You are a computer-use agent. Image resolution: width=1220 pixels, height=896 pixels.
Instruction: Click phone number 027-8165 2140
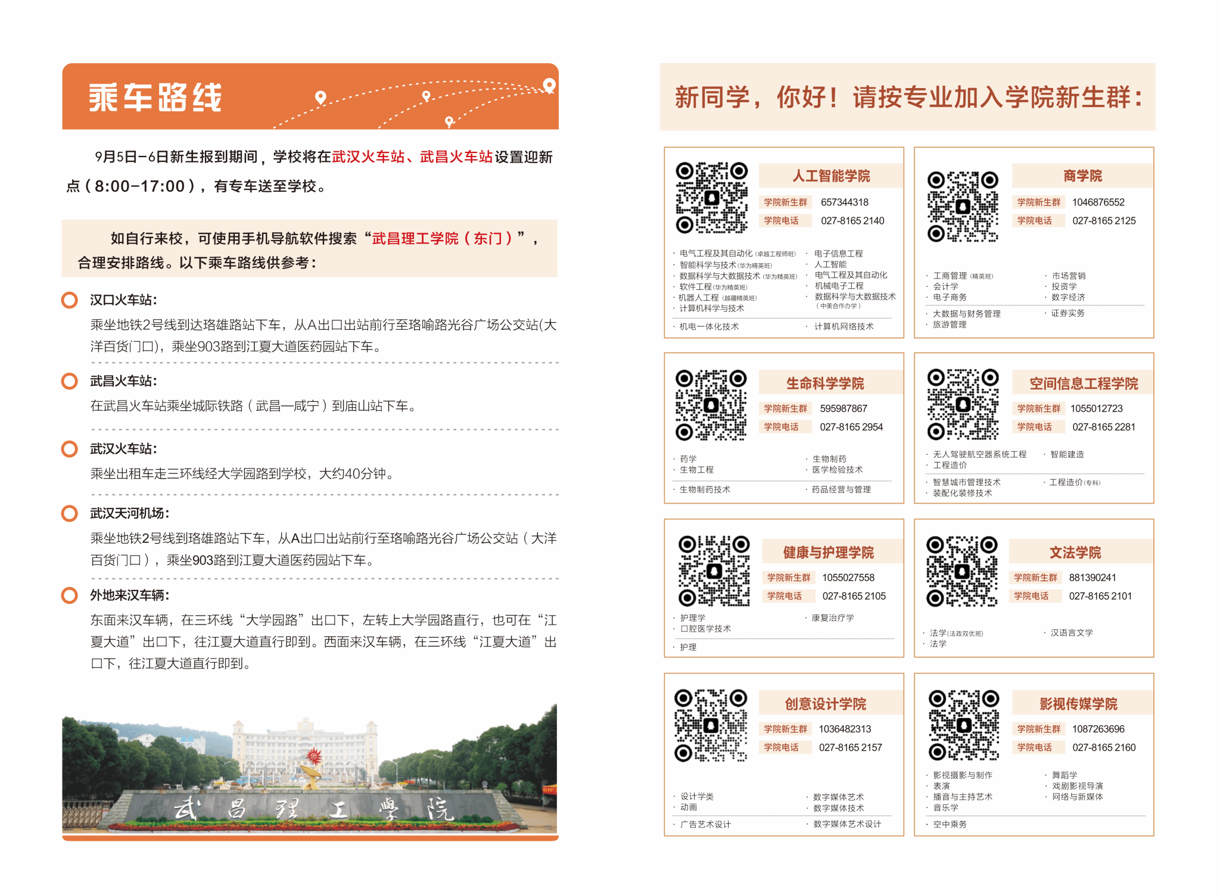point(852,221)
